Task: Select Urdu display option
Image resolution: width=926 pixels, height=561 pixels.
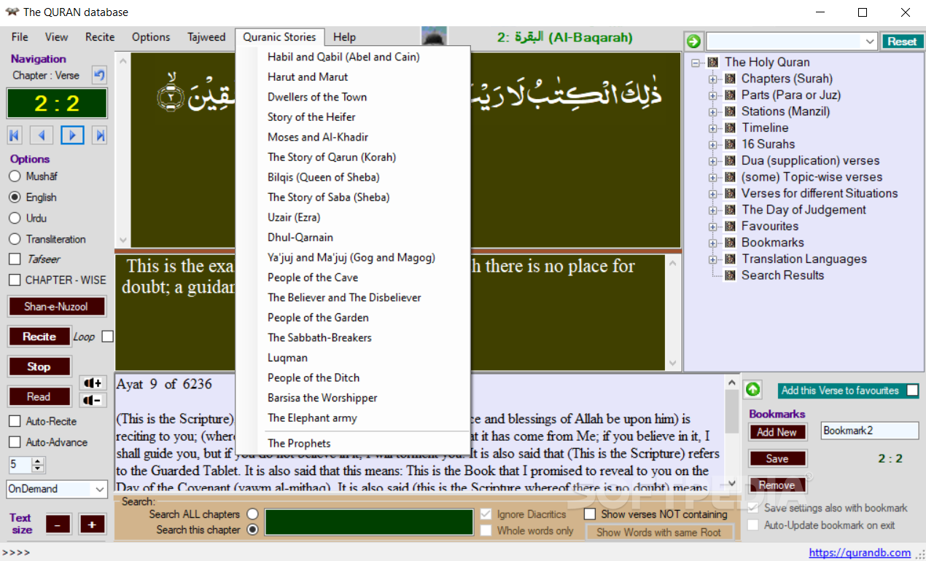Action: tap(15, 218)
